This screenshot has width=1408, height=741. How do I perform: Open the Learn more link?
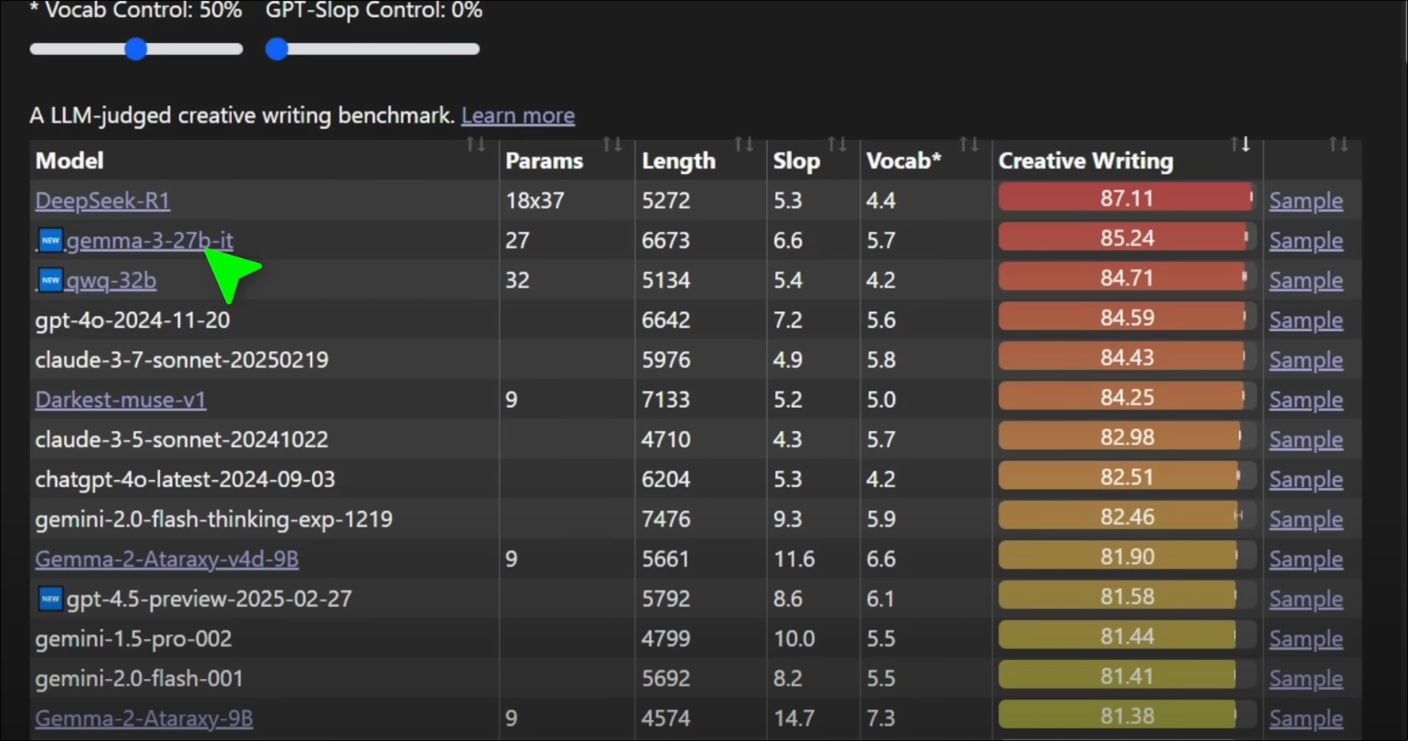[x=518, y=116]
